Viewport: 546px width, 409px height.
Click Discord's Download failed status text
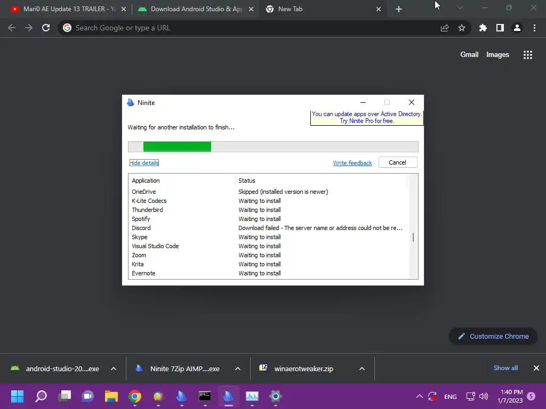coord(320,228)
